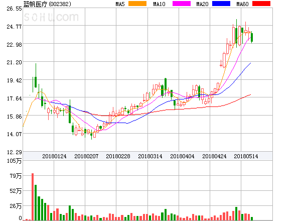Click the MA5 legend label
301x221 pixels.
point(120,4)
